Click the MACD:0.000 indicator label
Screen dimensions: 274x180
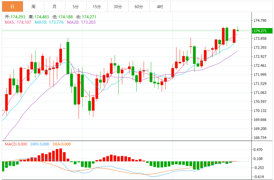tap(16, 144)
